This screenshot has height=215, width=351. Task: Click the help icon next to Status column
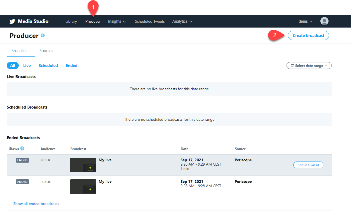[22, 149]
